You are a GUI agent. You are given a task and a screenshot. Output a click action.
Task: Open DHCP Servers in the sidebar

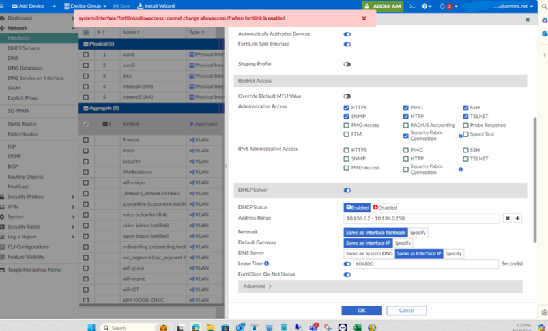(23, 48)
